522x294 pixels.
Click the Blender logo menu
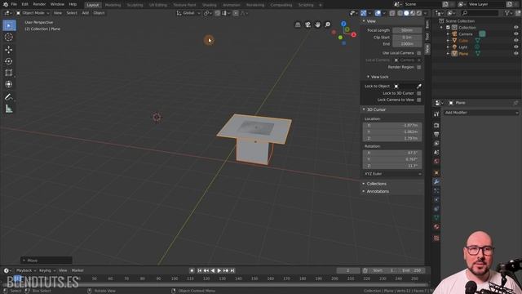pos(6,4)
